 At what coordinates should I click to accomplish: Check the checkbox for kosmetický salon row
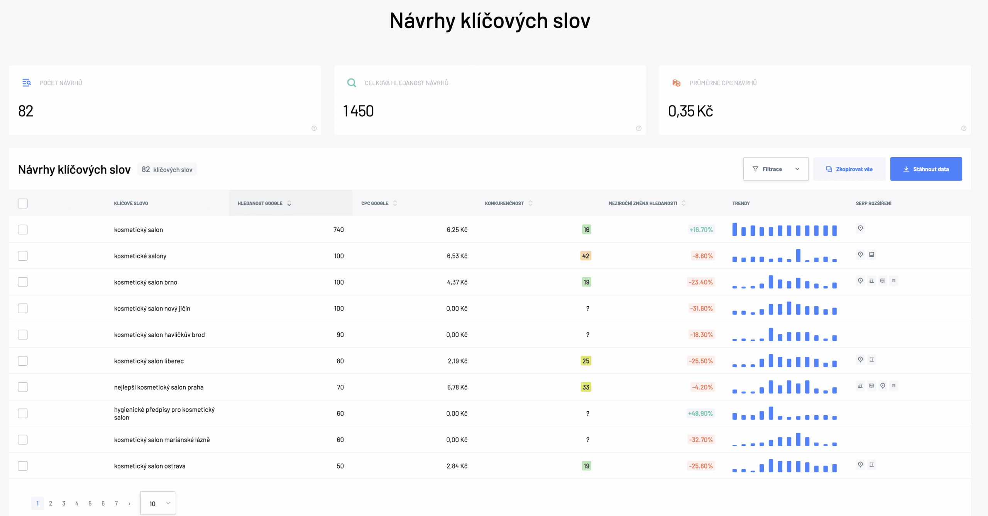click(x=23, y=229)
